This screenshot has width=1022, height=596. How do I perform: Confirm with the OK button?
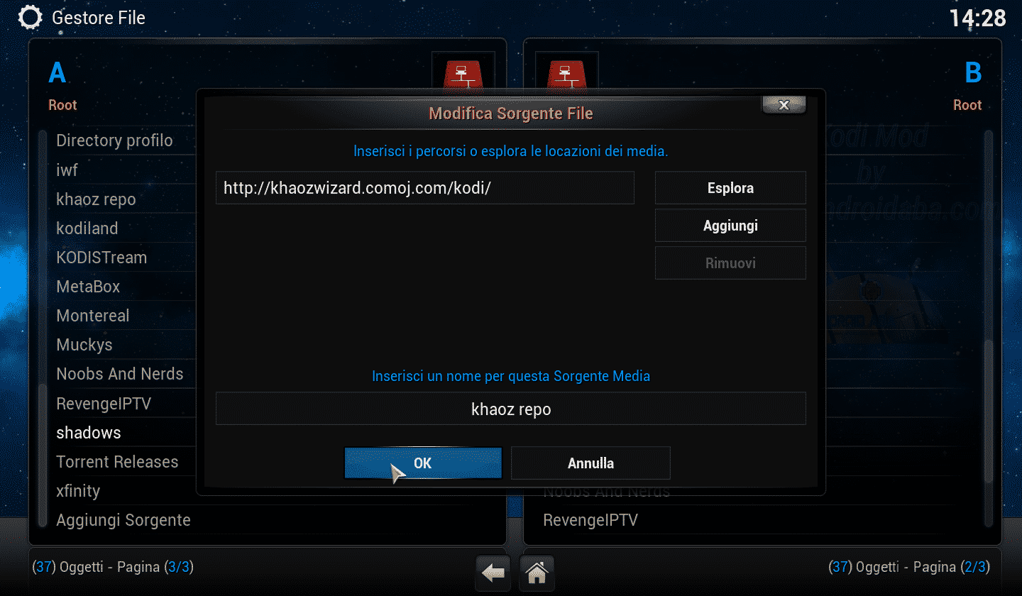pos(423,463)
